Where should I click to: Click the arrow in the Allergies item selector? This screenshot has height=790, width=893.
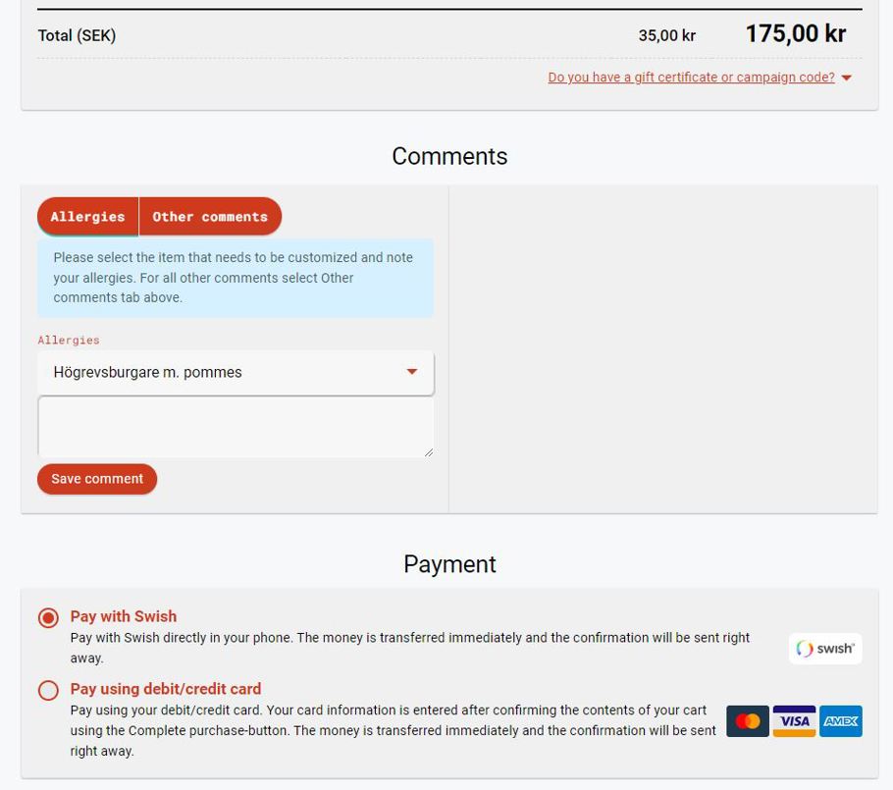412,372
